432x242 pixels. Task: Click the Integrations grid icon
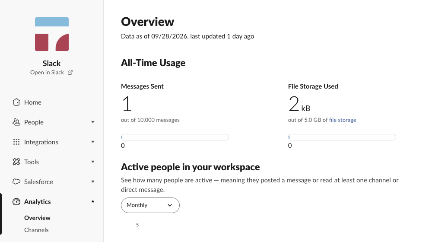coord(16,142)
